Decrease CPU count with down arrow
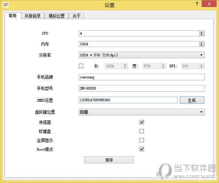Image resolution: width=219 pixels, height=183 pixels. click(201, 35)
